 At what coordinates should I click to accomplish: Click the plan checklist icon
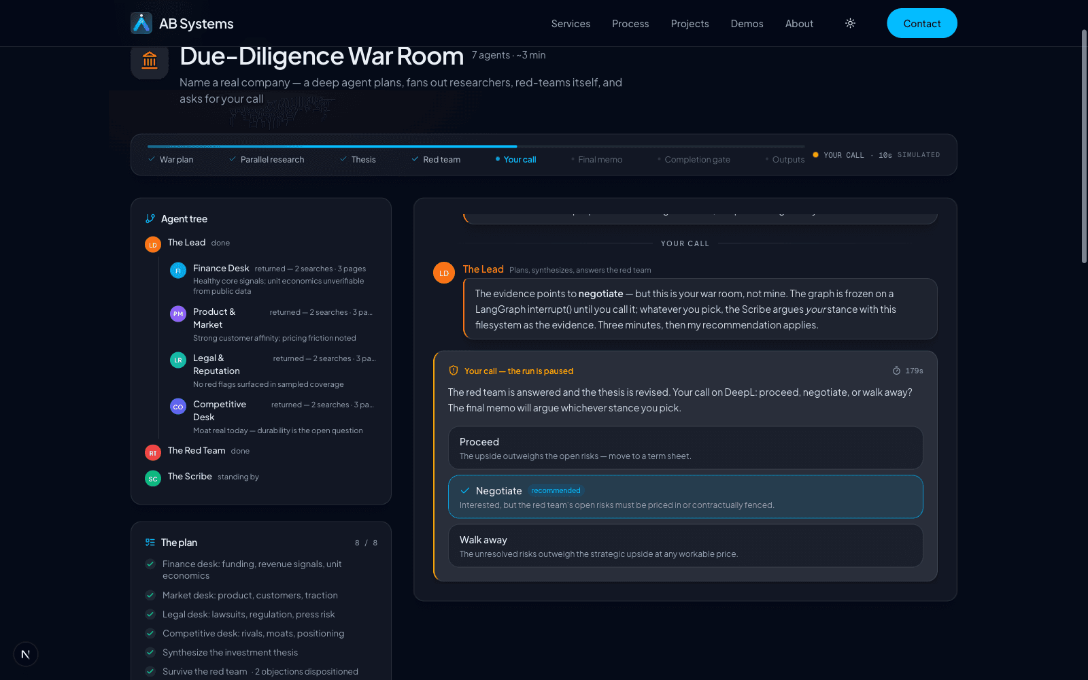click(x=150, y=543)
